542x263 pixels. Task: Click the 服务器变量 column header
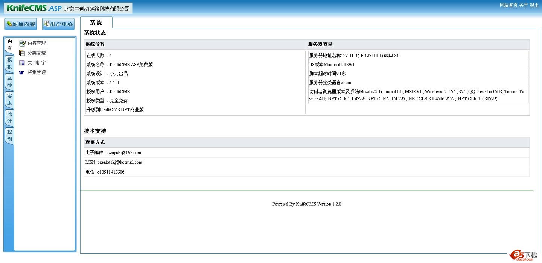coord(418,44)
